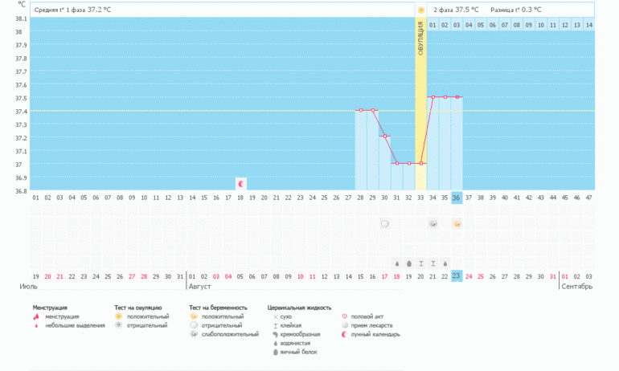Click the menstruation icon in the legend

(x=37, y=316)
